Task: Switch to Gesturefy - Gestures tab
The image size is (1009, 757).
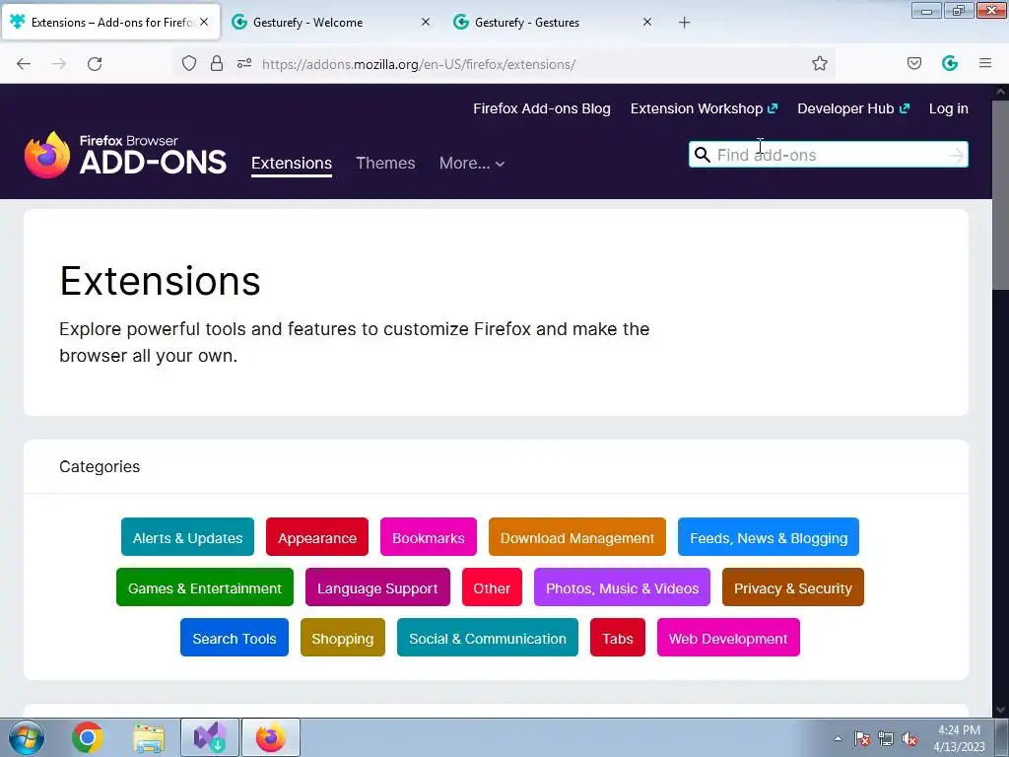Action: [x=554, y=22]
